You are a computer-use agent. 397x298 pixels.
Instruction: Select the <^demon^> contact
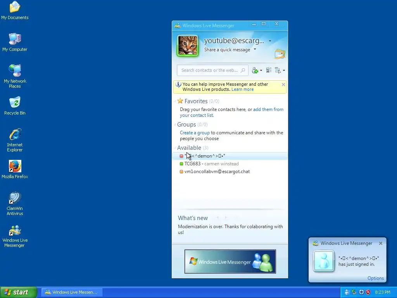pyautogui.click(x=230, y=156)
